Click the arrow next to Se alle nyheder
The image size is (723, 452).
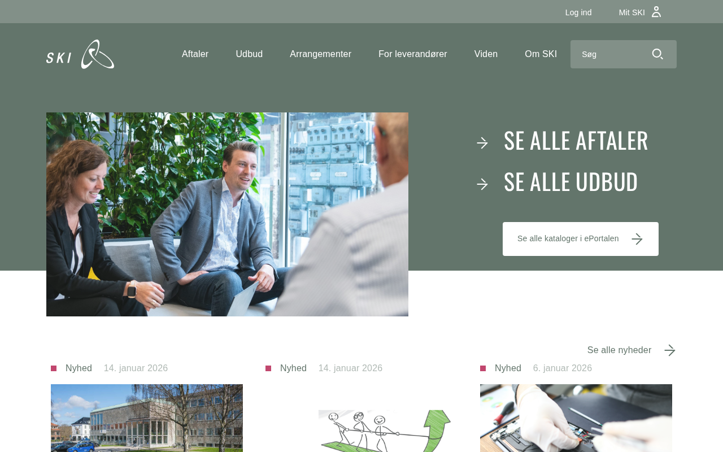(x=670, y=350)
